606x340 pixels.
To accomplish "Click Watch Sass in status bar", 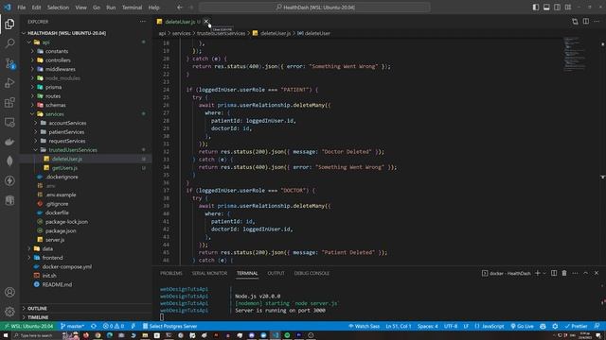I will 364,326.
